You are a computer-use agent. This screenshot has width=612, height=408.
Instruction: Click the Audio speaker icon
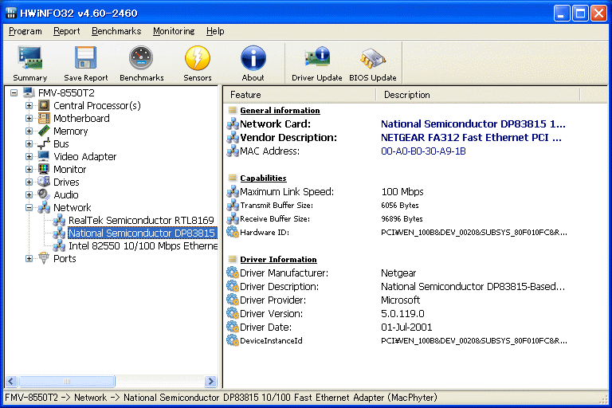44,194
